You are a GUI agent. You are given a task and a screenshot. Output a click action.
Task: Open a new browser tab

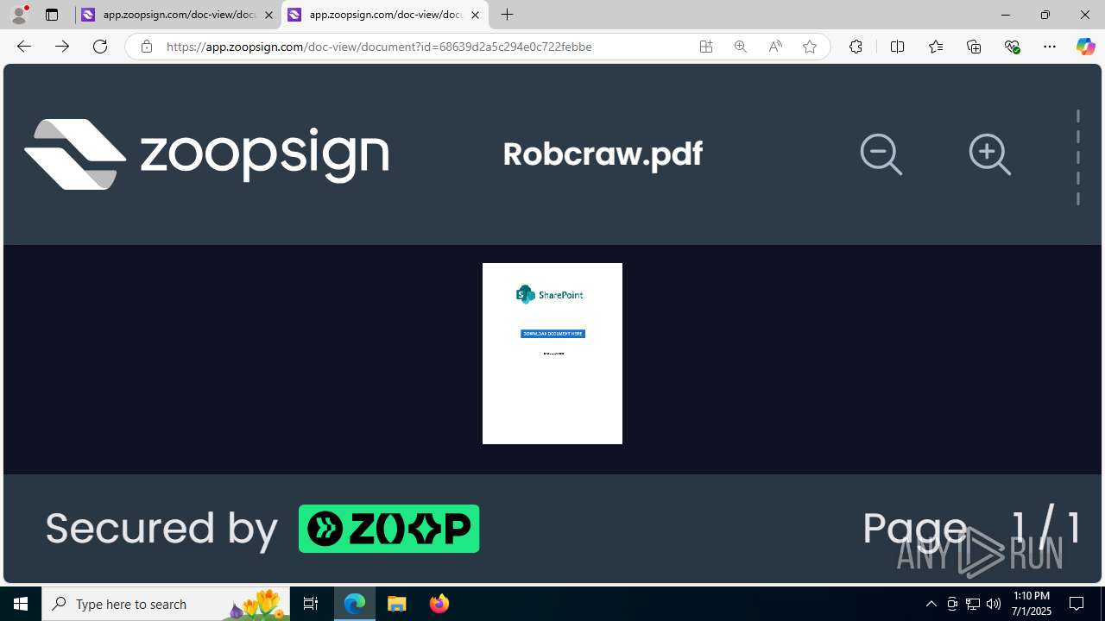[x=508, y=15]
